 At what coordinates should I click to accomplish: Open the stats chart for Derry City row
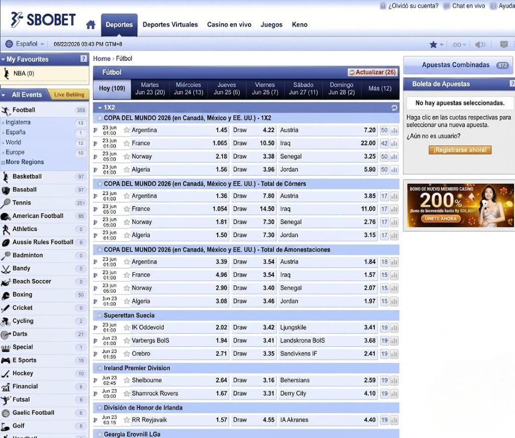(x=394, y=394)
